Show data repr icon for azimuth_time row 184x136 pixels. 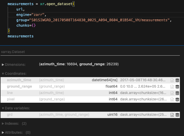pyautogui.click(x=177, y=80)
